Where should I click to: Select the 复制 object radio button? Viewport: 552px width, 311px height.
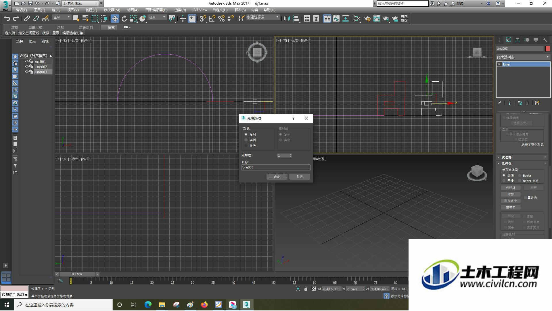(246, 135)
